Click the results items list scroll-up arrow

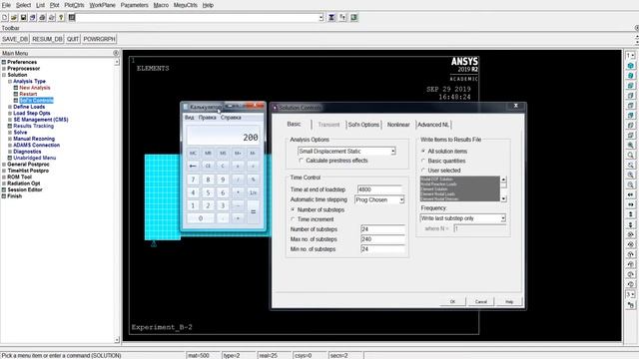pyautogui.click(x=503, y=179)
